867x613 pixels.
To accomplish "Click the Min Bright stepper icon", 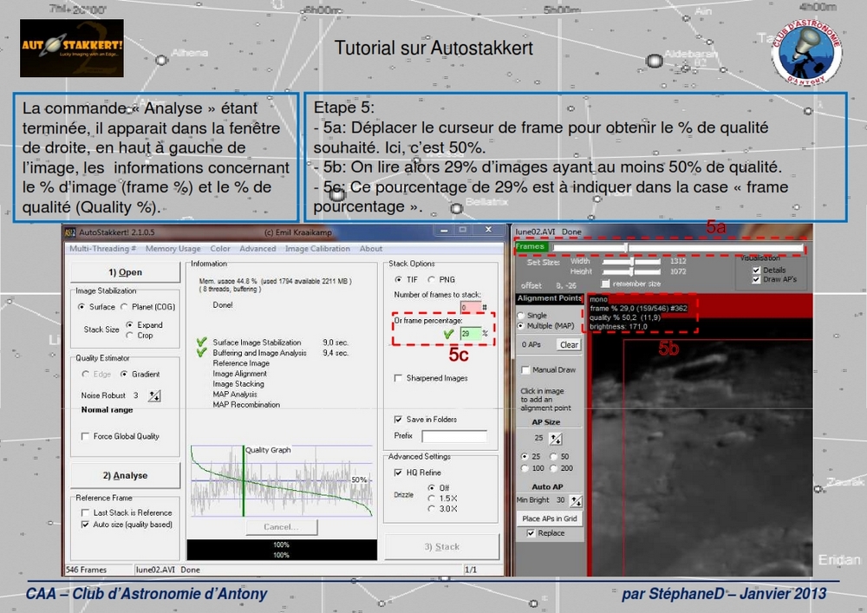I will pos(576,501).
